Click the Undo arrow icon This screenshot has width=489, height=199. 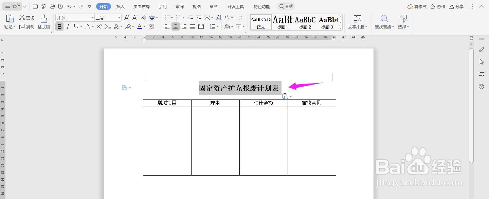[69, 6]
